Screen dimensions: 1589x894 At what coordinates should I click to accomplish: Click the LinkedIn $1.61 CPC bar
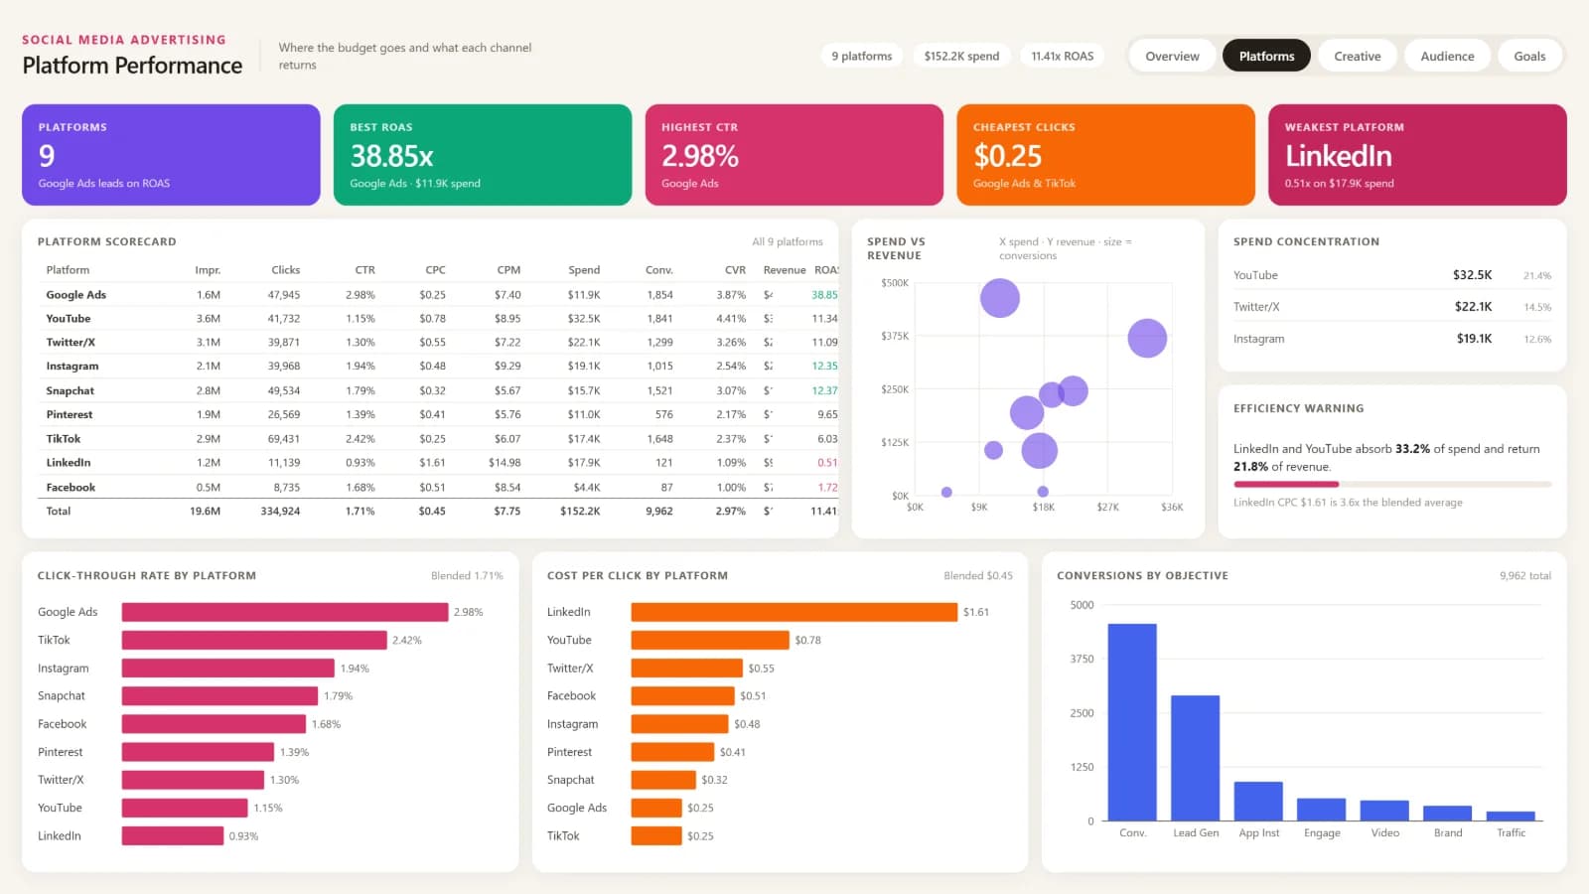click(x=794, y=612)
